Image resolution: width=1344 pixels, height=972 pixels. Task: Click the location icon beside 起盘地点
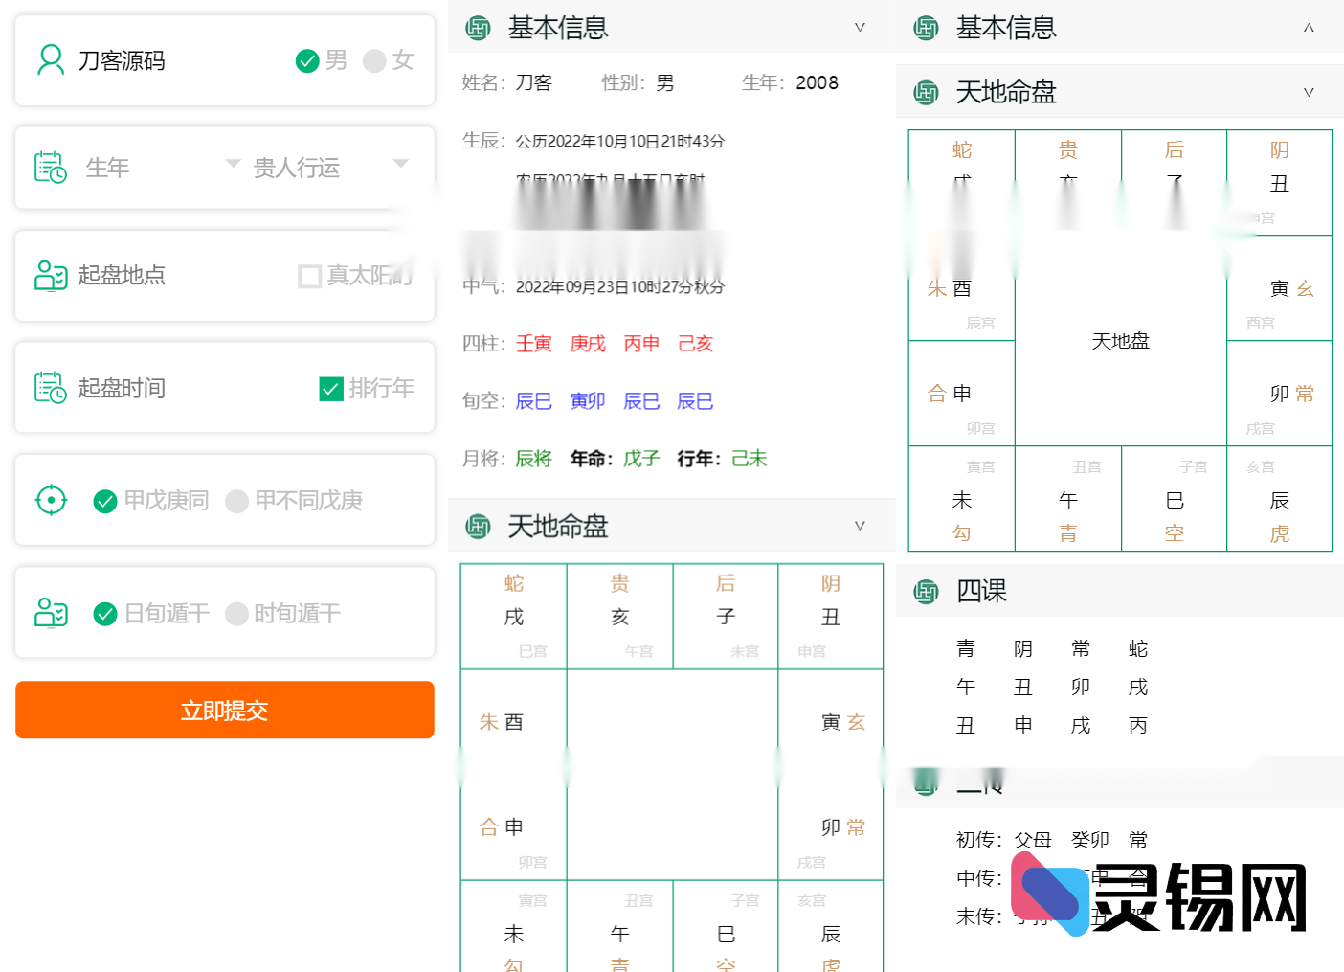point(50,275)
